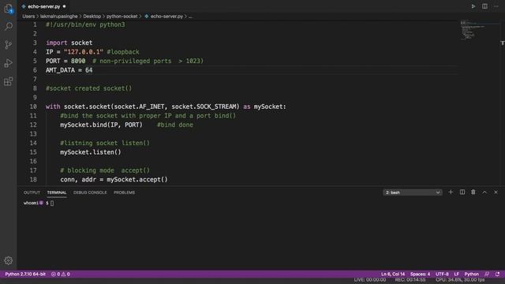Open the 2: bash terminal dropdown

click(413, 192)
